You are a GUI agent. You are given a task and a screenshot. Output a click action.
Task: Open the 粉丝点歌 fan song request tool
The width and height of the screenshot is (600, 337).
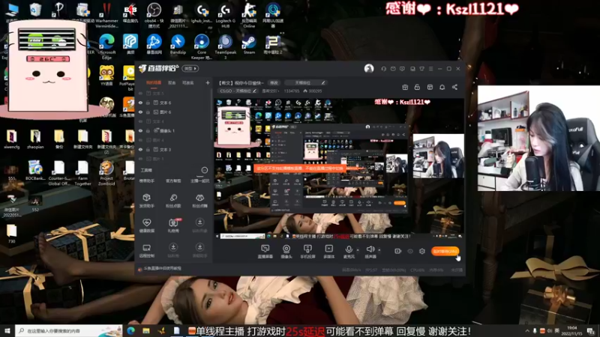pos(173,201)
